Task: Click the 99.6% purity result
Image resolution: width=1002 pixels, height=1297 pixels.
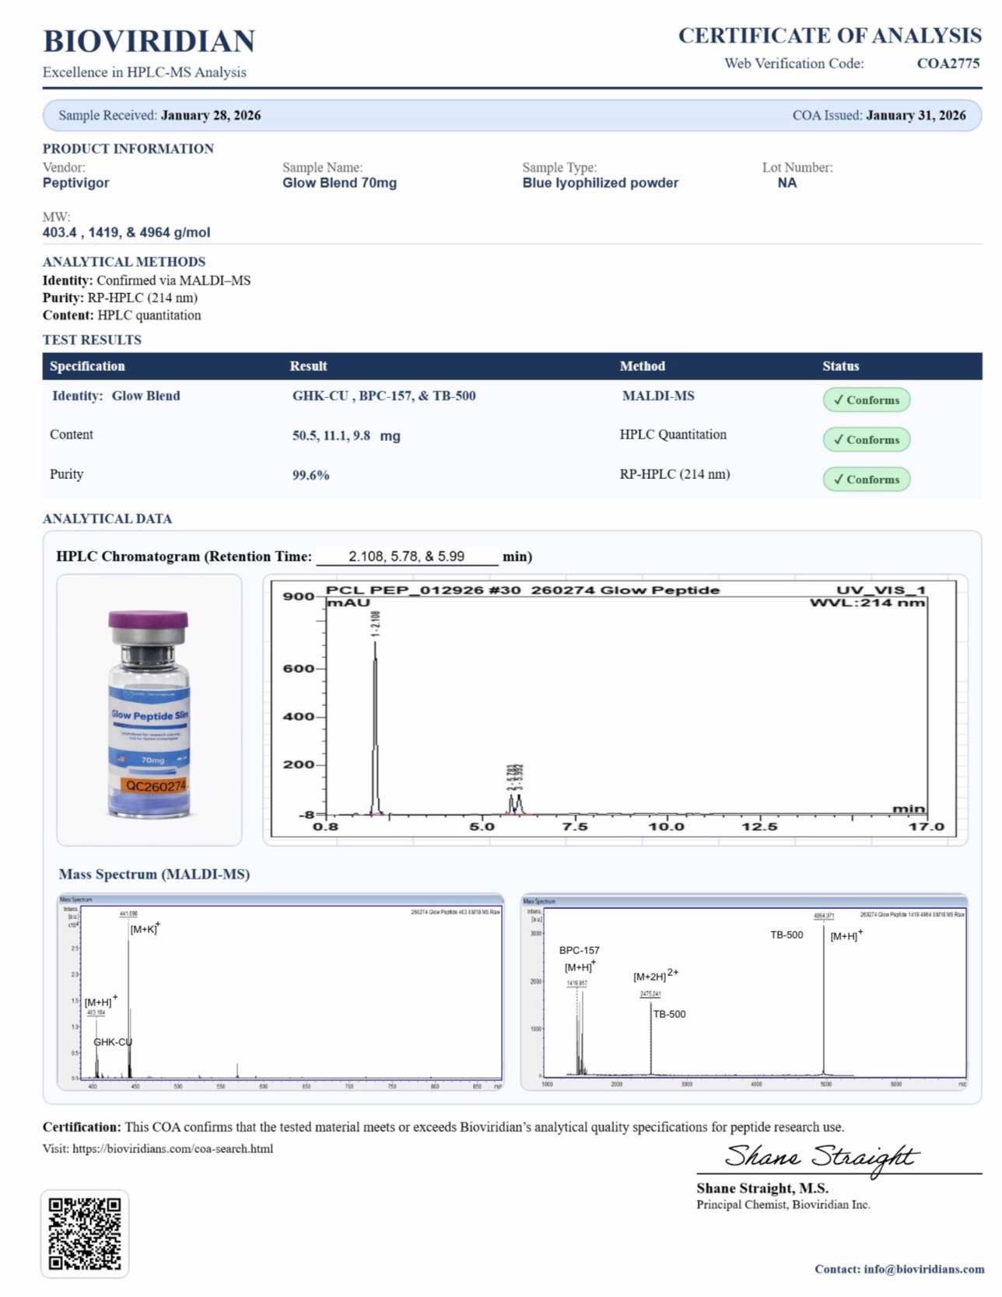Action: tap(310, 475)
